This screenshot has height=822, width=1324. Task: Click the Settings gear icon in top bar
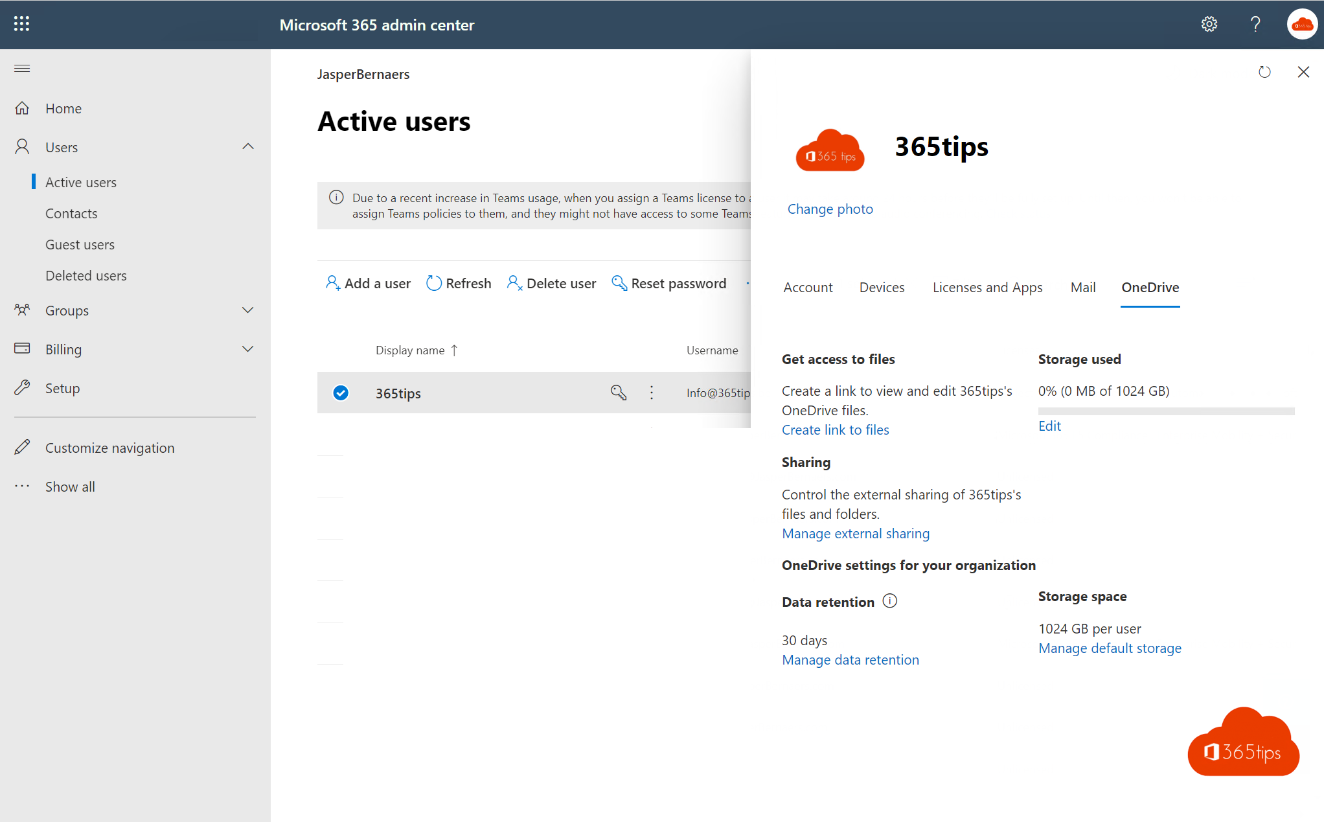click(x=1209, y=24)
